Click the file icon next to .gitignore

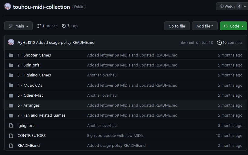(11, 125)
